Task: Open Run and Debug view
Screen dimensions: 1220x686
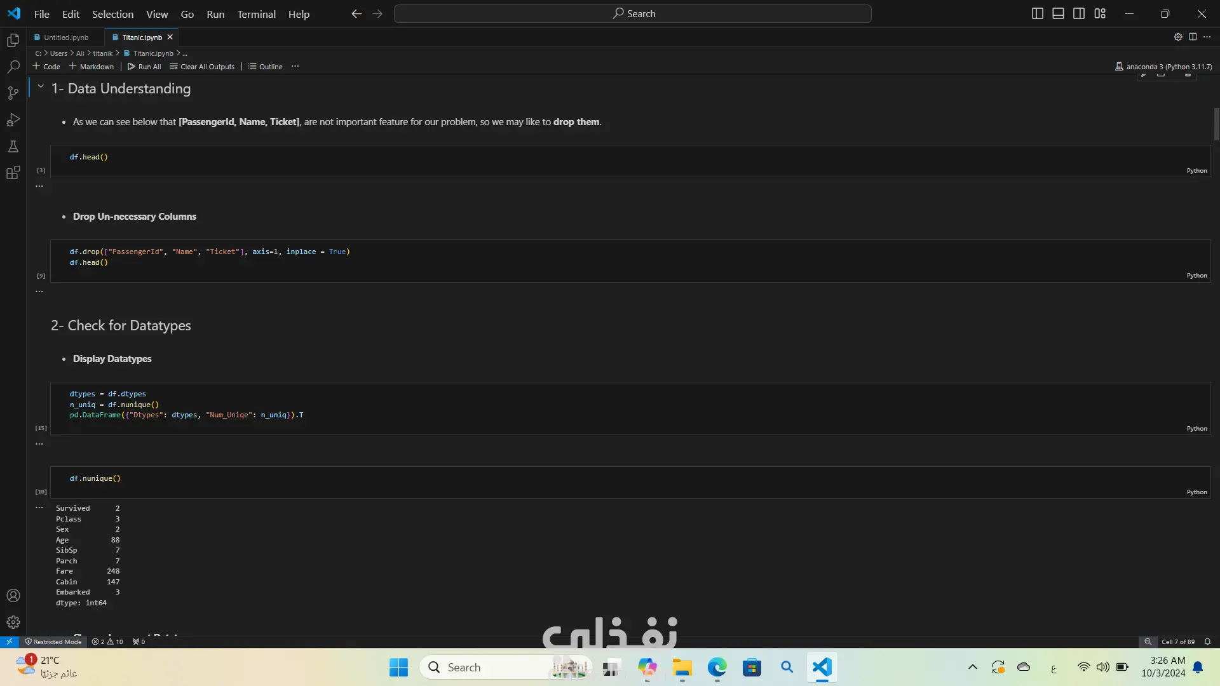Action: (13, 119)
